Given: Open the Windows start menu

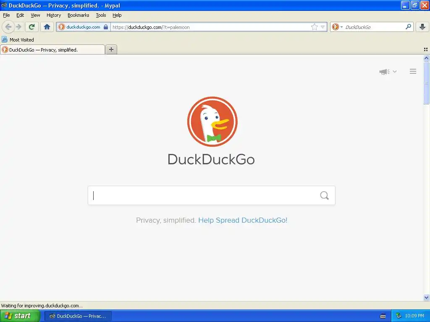Looking at the screenshot, I should (20, 316).
